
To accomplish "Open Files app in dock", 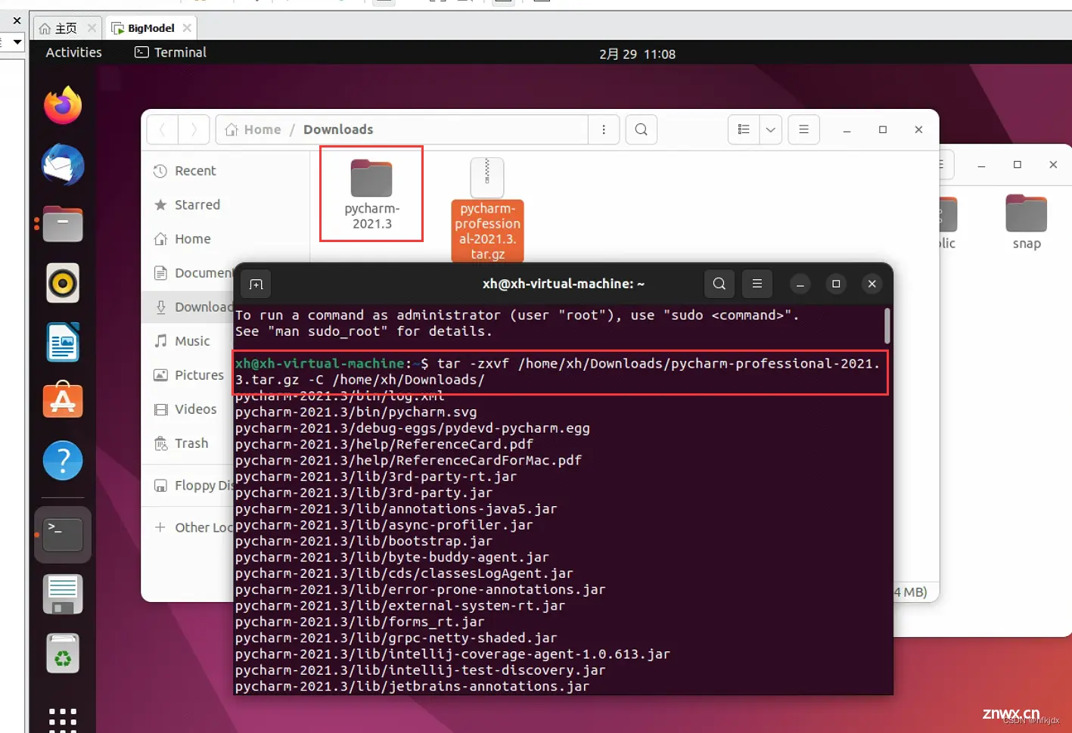I will pyautogui.click(x=63, y=224).
